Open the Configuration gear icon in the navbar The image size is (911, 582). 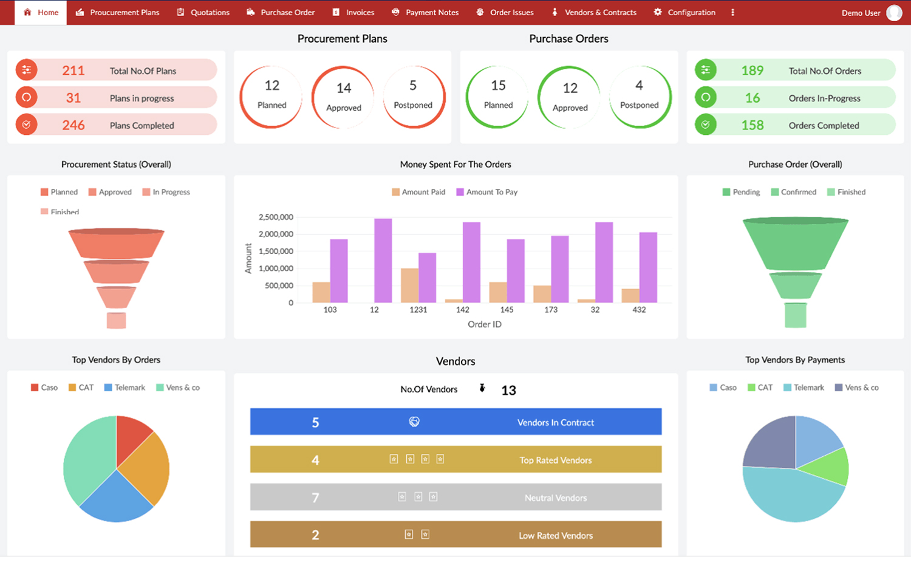(x=659, y=12)
